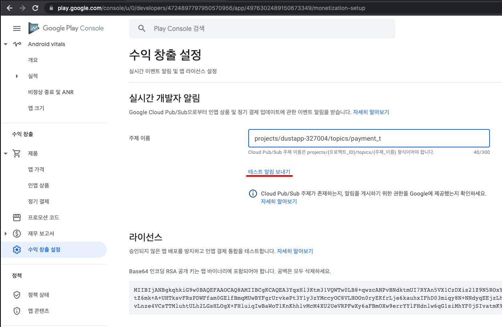Click the 실시간 개발자 알림 section heading
The width and height of the screenshot is (502, 327).
pos(164,98)
